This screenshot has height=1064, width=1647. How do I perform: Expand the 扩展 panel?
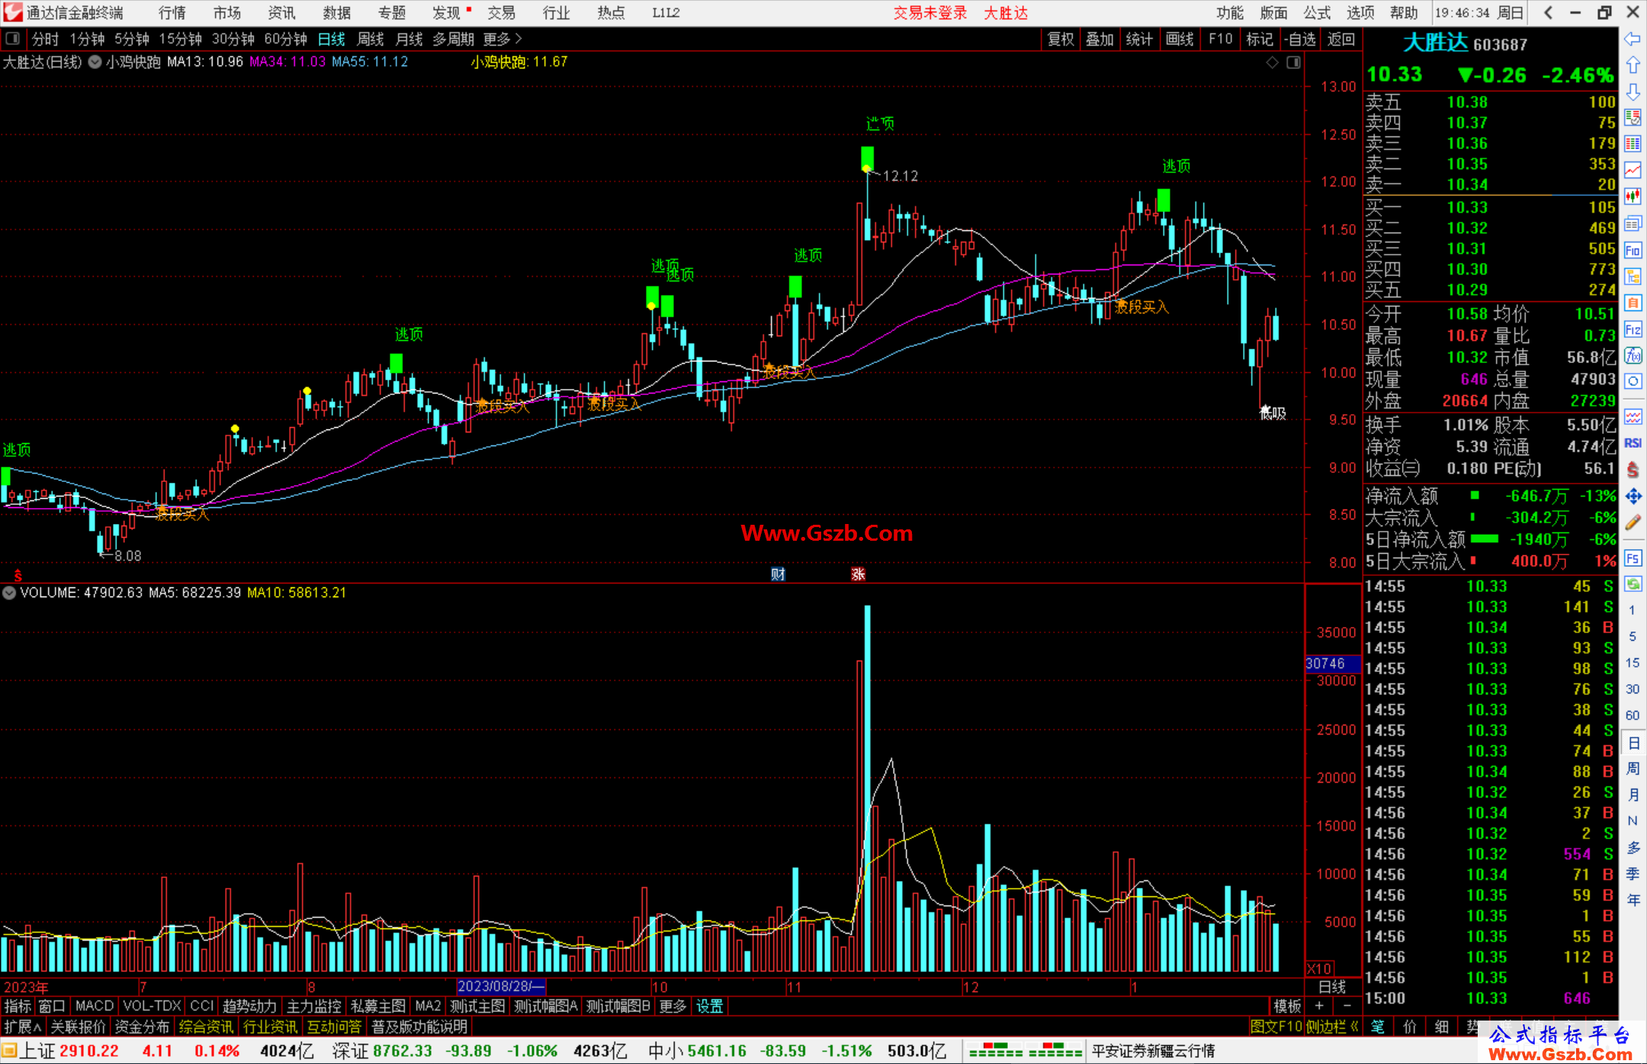(23, 1027)
